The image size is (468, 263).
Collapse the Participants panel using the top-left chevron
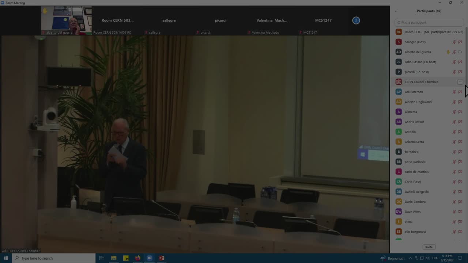pyautogui.click(x=396, y=11)
